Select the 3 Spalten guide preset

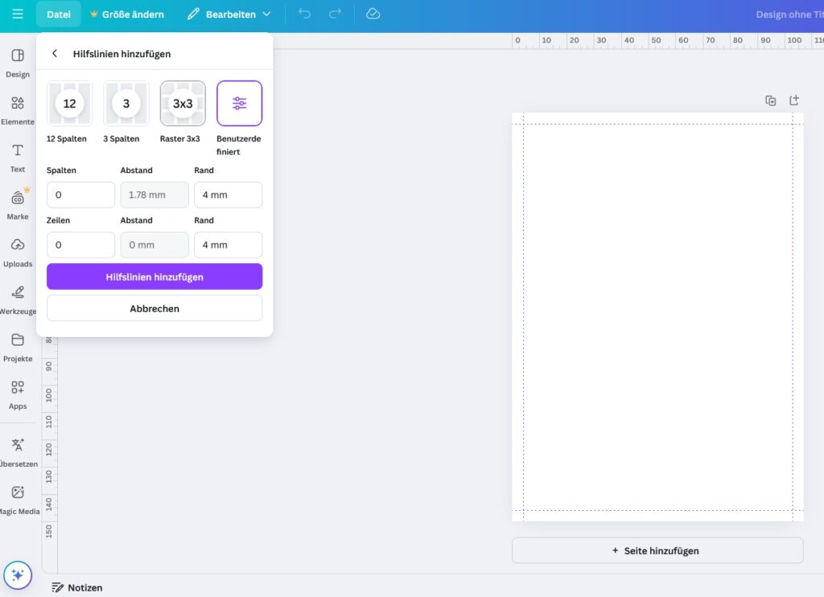126,104
